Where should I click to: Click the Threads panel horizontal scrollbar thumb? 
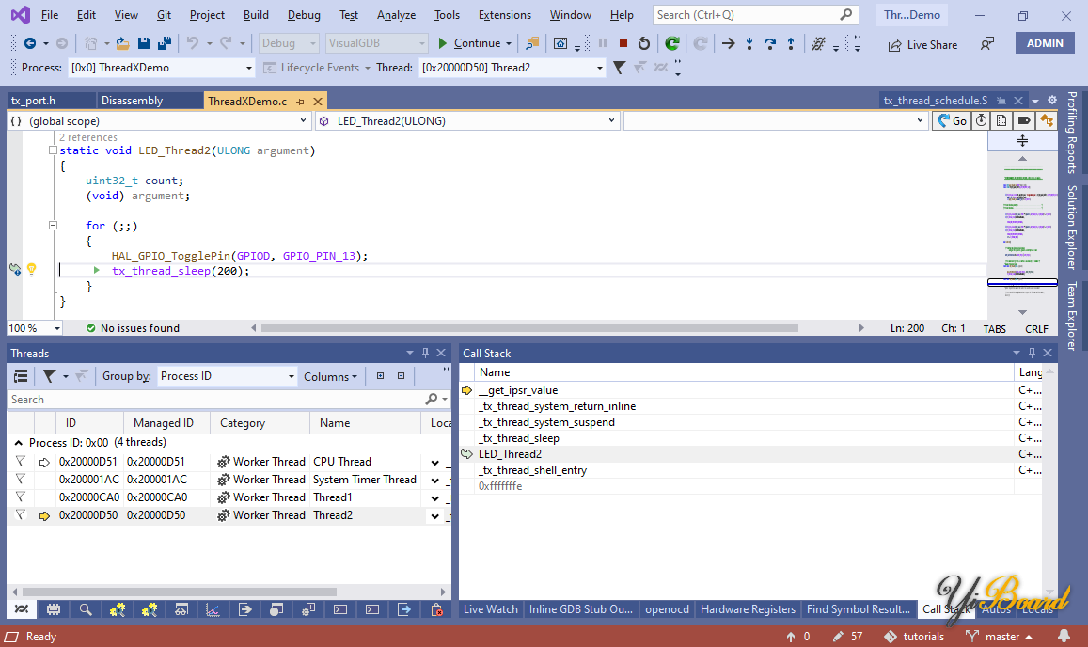coord(180,592)
